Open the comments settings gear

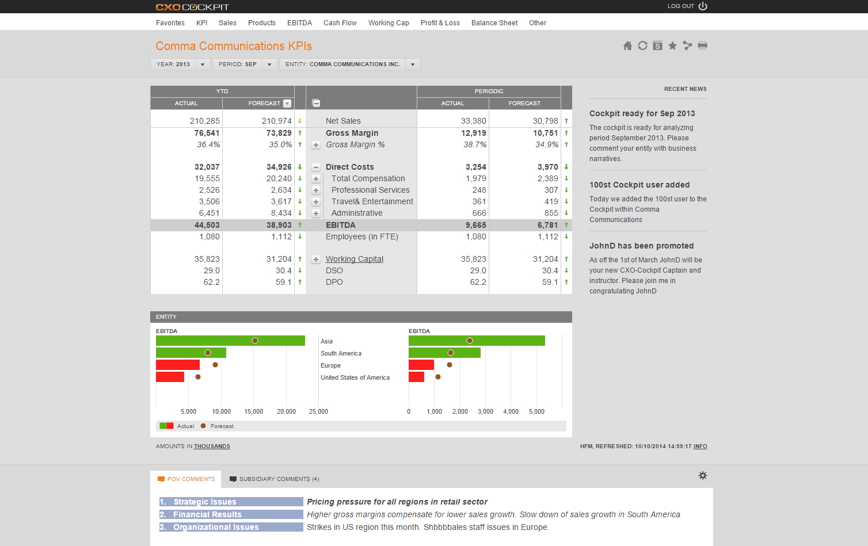coord(703,476)
